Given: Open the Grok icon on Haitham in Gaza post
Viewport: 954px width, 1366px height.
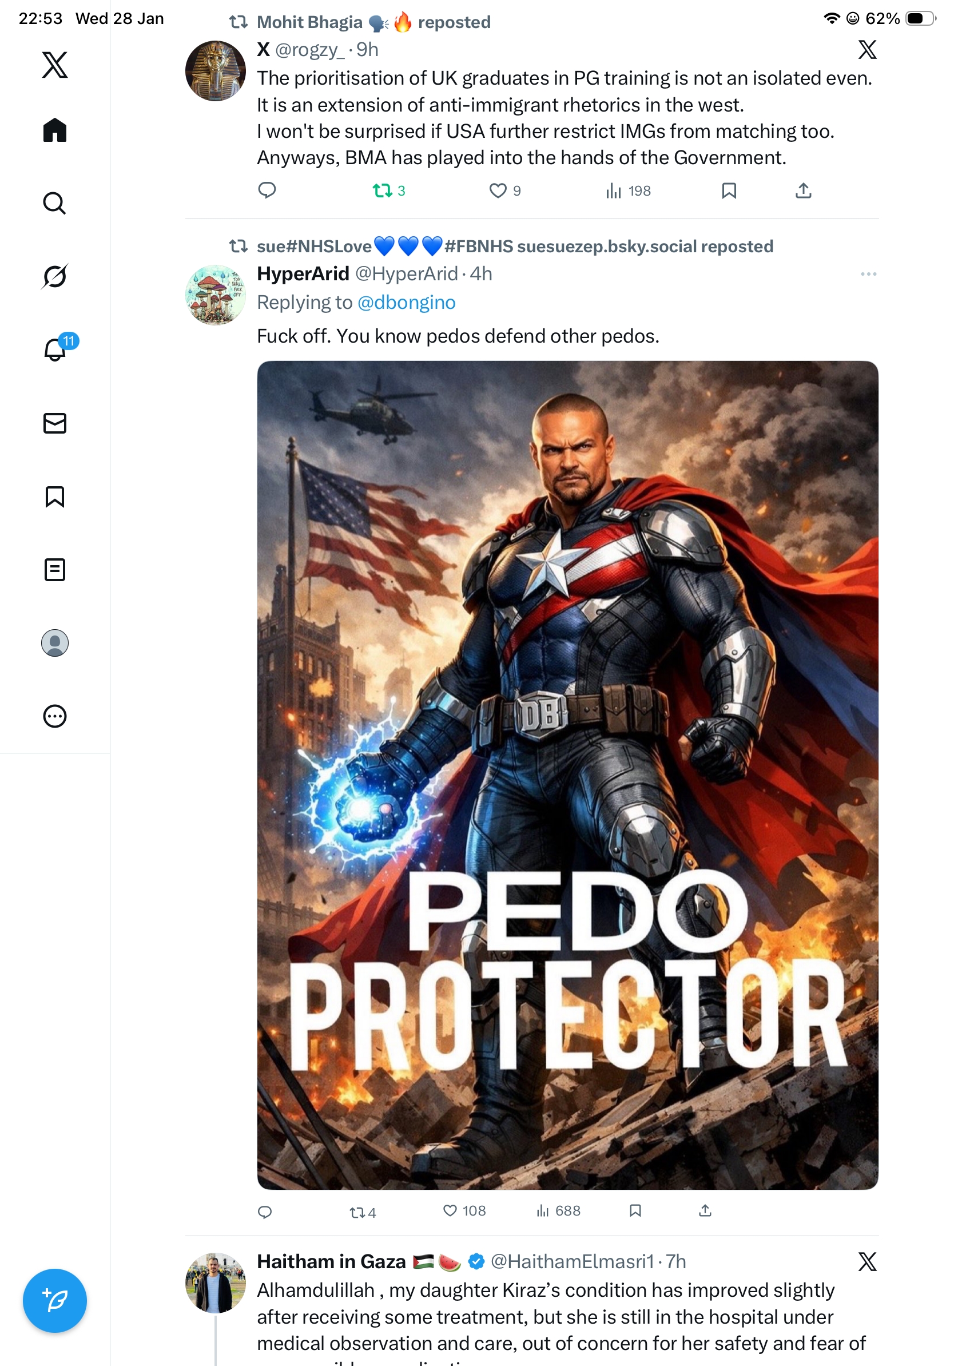Looking at the screenshot, I should click(x=867, y=1261).
